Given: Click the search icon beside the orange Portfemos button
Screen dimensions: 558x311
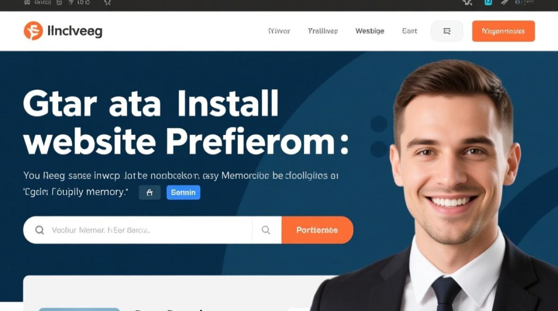Looking at the screenshot, I should (266, 230).
